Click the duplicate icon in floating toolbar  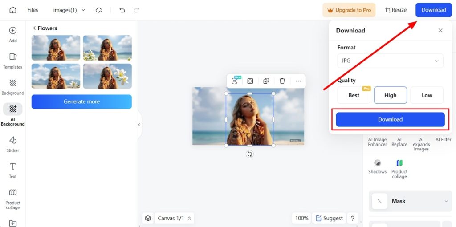[266, 81]
